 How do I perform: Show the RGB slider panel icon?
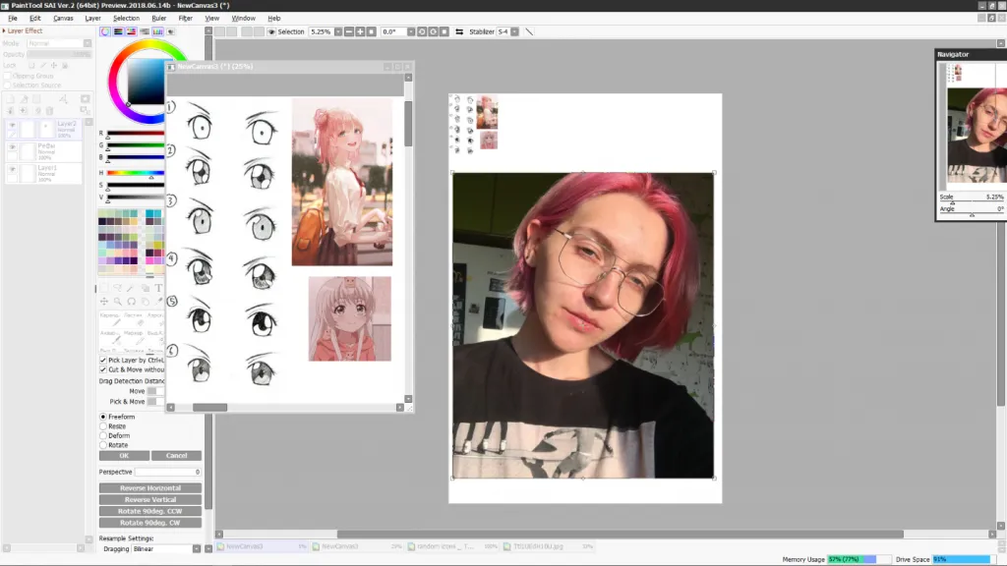pyautogui.click(x=118, y=31)
